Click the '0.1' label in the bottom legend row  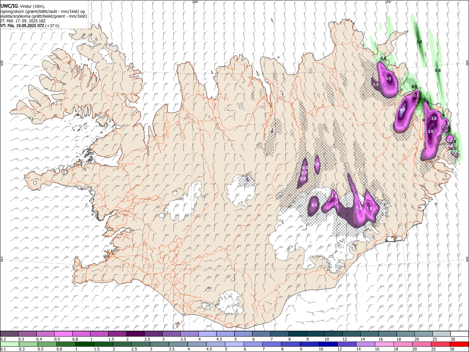tap(3, 349)
